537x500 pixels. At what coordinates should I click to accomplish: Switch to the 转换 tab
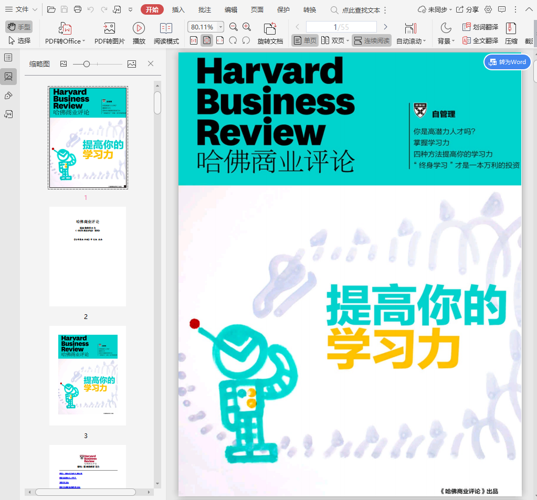(x=310, y=9)
